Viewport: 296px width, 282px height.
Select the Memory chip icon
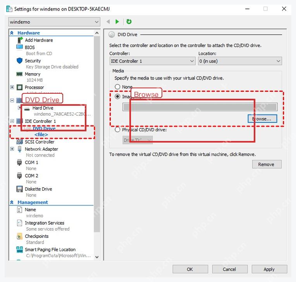pyautogui.click(x=19, y=74)
